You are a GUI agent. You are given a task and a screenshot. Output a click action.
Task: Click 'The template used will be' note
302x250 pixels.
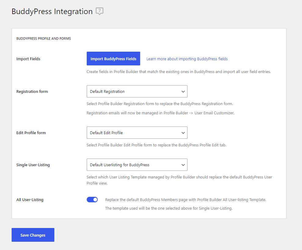tap(169, 208)
